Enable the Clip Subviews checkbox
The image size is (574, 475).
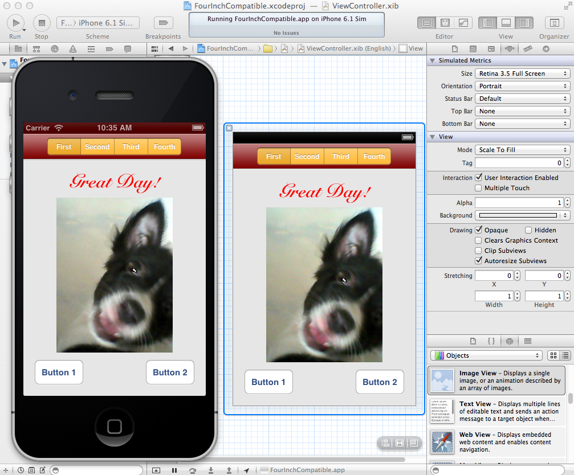coord(478,251)
